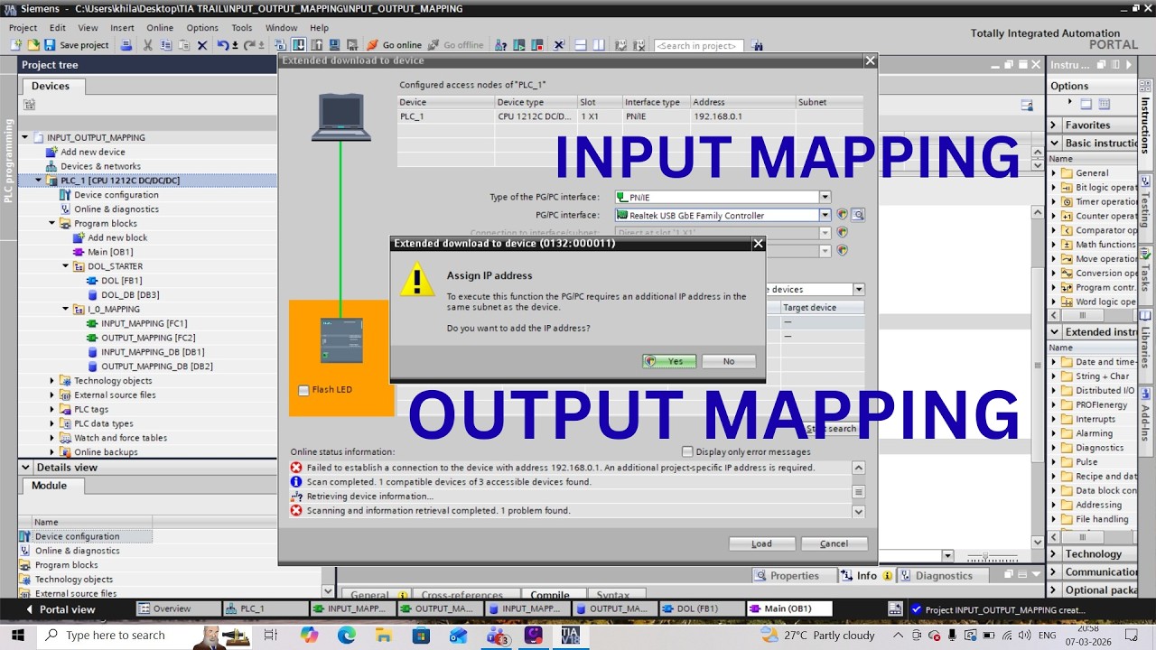Collapse the Program blocks tree node
This screenshot has height=650, width=1156.
coord(52,223)
